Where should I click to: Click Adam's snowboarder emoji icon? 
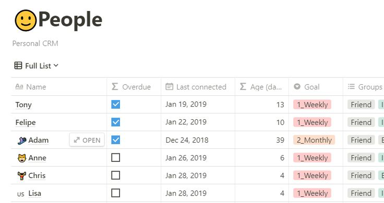click(22, 141)
